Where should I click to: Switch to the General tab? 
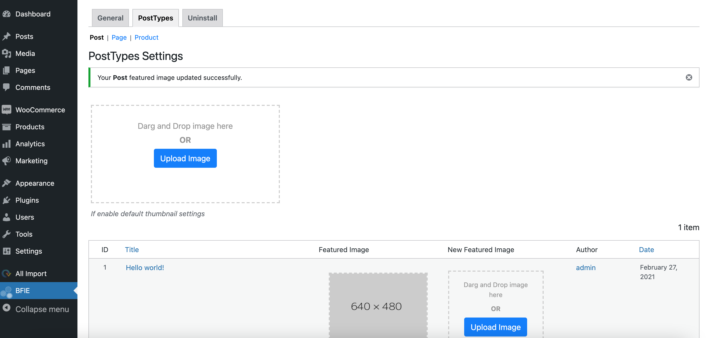(110, 18)
